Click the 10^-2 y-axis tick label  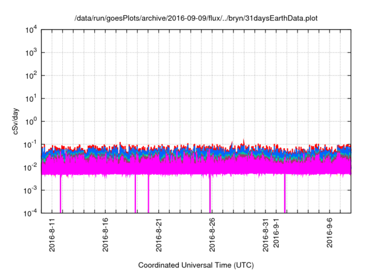tap(30, 168)
